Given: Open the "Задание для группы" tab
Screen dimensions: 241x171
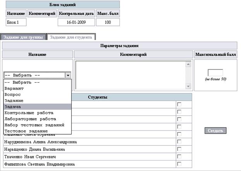Looking at the screenshot, I should tap(24, 37).
